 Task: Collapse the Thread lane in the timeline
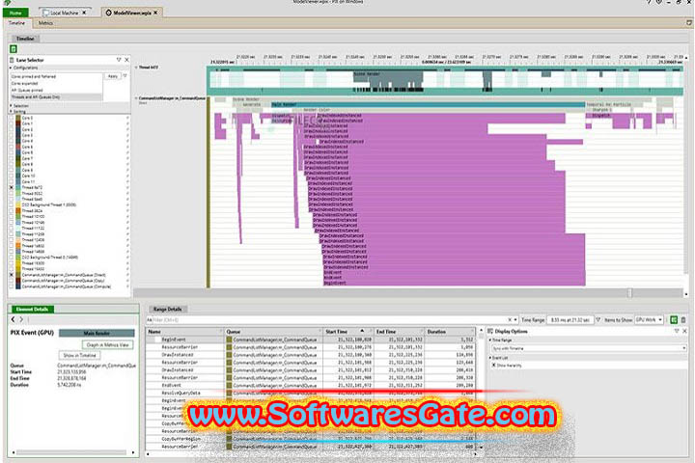(136, 68)
